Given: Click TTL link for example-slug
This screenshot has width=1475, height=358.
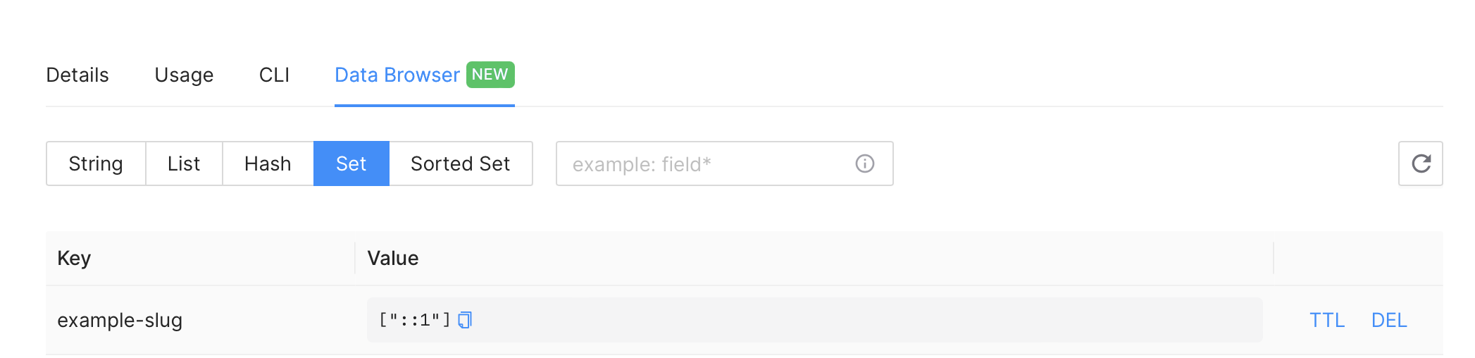Looking at the screenshot, I should (x=1327, y=320).
